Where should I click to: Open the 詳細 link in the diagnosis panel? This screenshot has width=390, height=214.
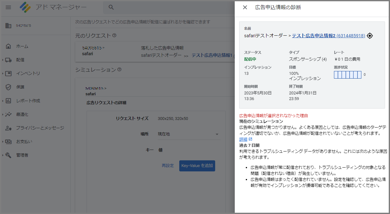243,139
